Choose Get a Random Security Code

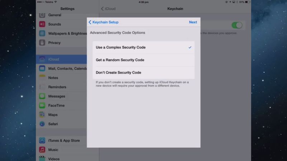pyautogui.click(x=143, y=60)
